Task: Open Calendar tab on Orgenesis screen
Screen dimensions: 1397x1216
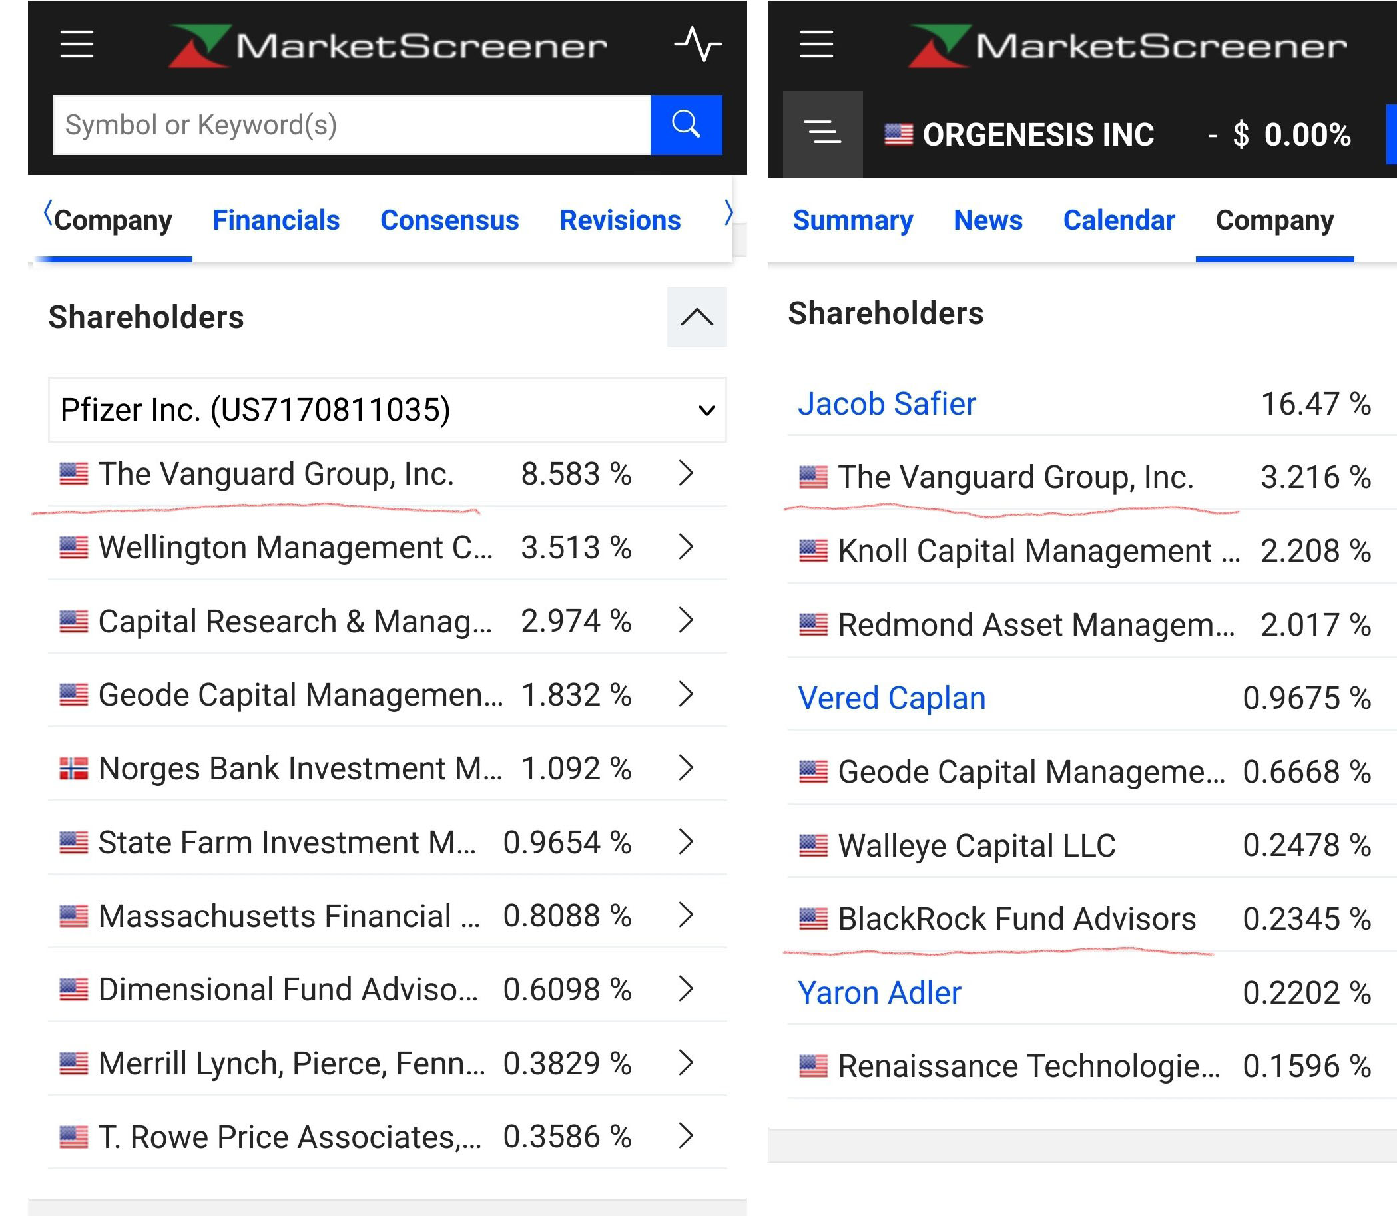Action: [1119, 220]
